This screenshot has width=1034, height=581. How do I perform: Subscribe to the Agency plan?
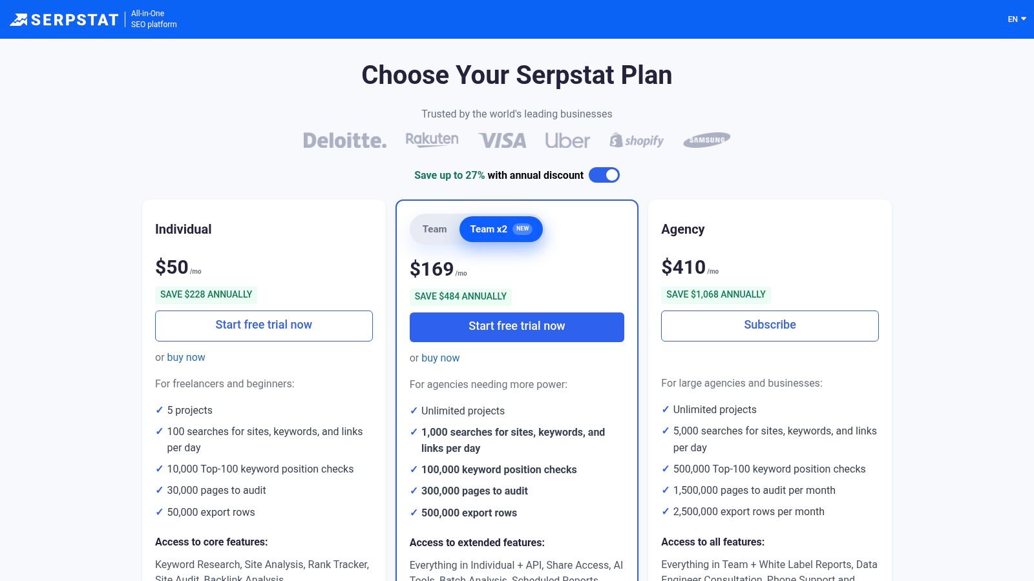click(769, 325)
